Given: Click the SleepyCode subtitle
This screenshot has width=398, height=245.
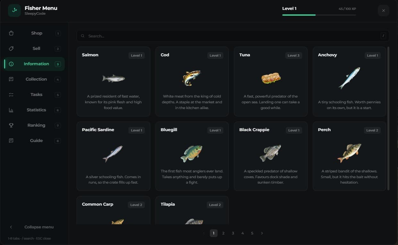Looking at the screenshot, I should 35,14.
